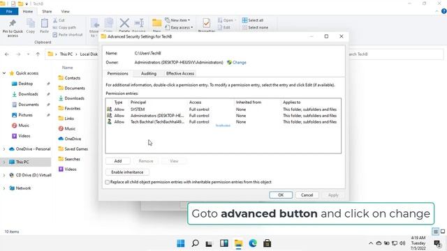The width and height of the screenshot is (447, 251).
Task: Select the SYSTEM permission entry
Action: (x=223, y=109)
